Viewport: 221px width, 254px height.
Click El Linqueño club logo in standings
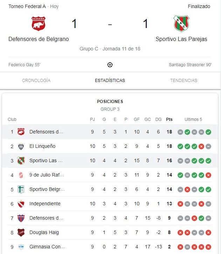tap(21, 146)
